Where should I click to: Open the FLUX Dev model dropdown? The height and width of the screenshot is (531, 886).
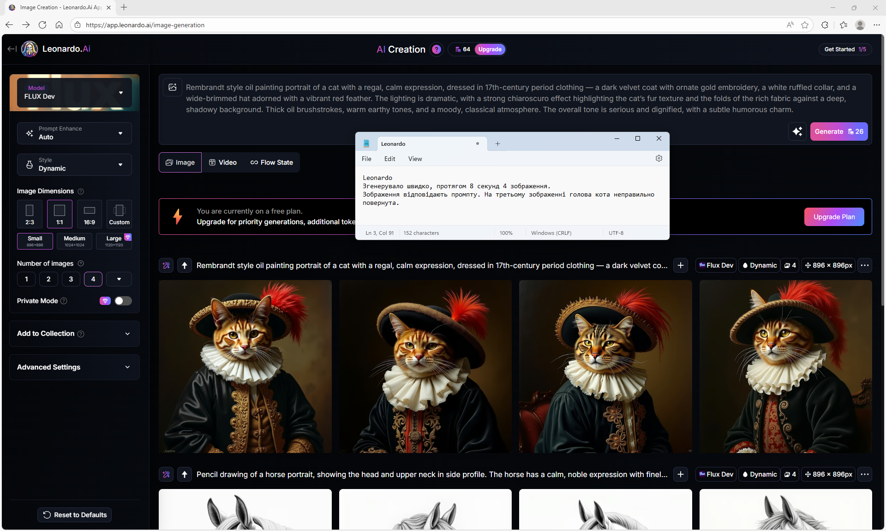74,93
